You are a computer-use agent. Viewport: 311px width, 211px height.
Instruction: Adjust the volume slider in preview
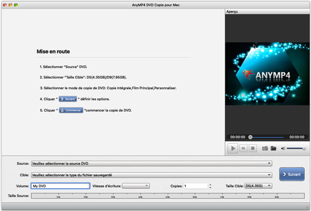296,148
